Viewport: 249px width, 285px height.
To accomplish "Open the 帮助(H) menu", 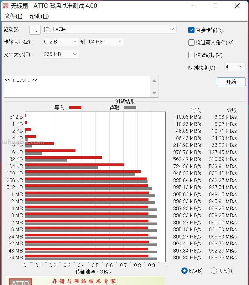I will 39,16.
